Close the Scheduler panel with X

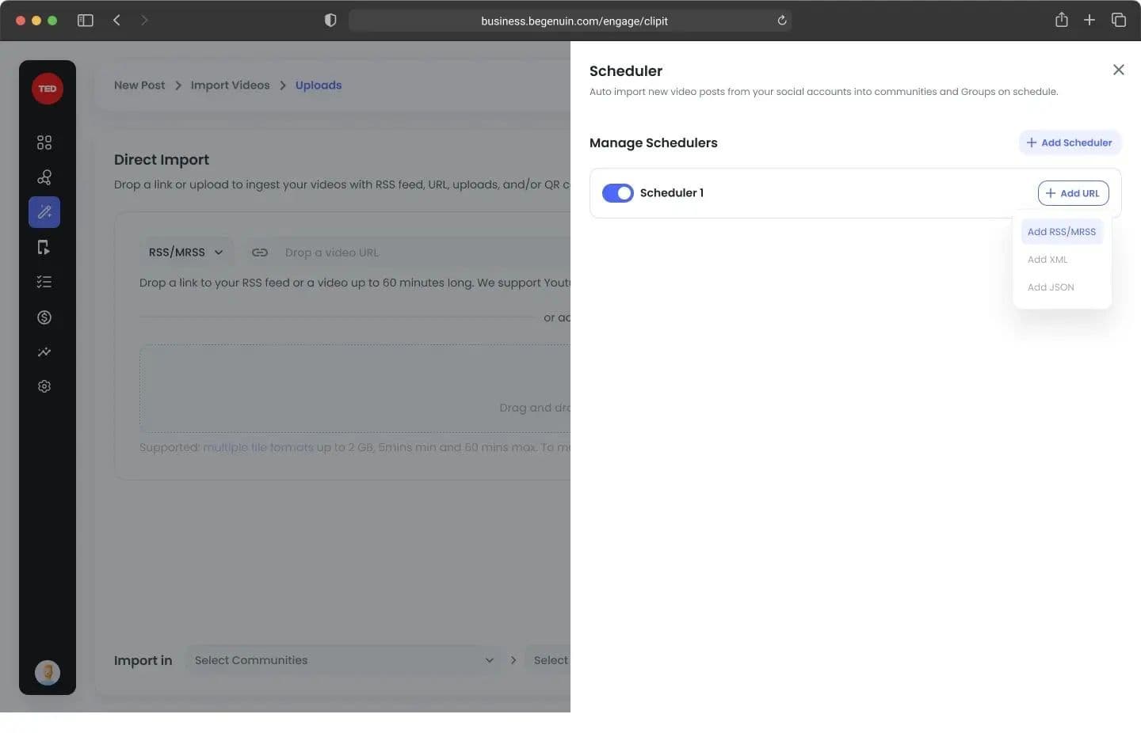pos(1119,70)
